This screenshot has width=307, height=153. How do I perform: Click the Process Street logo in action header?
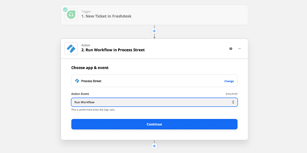click(x=71, y=49)
